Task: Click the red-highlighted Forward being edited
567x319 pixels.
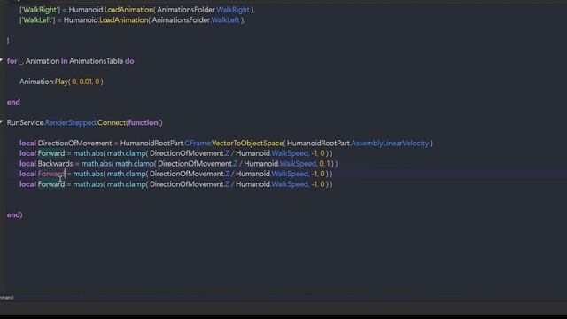Action: 51,174
